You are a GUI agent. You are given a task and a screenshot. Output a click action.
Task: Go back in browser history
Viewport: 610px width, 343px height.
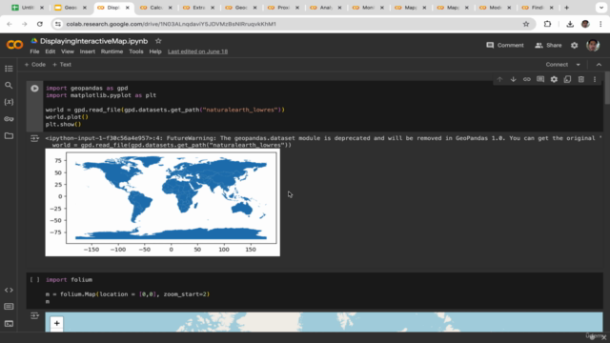pyautogui.click(x=10, y=24)
